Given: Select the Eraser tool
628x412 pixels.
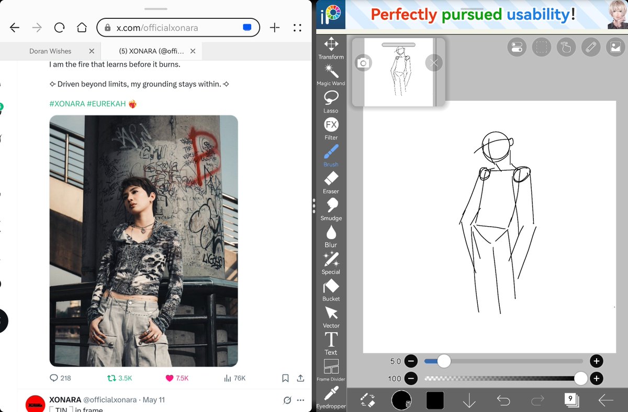Looking at the screenshot, I should (331, 183).
